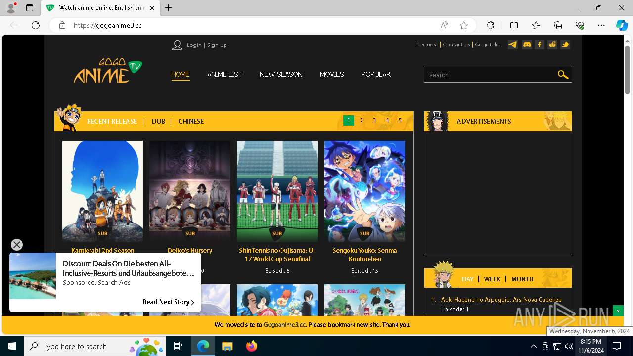Open Firefox from the taskbar
Screen dimensions: 633x356
click(252, 346)
